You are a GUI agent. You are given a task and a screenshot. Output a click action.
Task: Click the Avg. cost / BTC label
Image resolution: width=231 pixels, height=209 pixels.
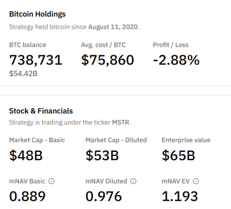(x=104, y=45)
